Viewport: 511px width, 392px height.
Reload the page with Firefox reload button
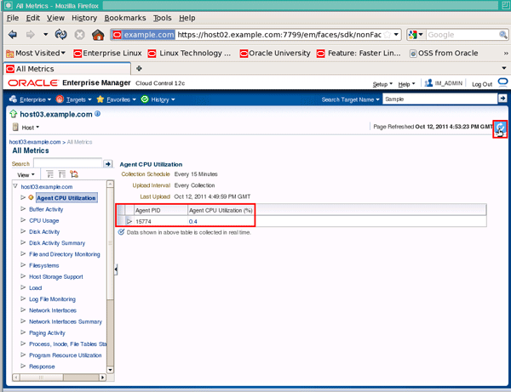tap(61, 35)
